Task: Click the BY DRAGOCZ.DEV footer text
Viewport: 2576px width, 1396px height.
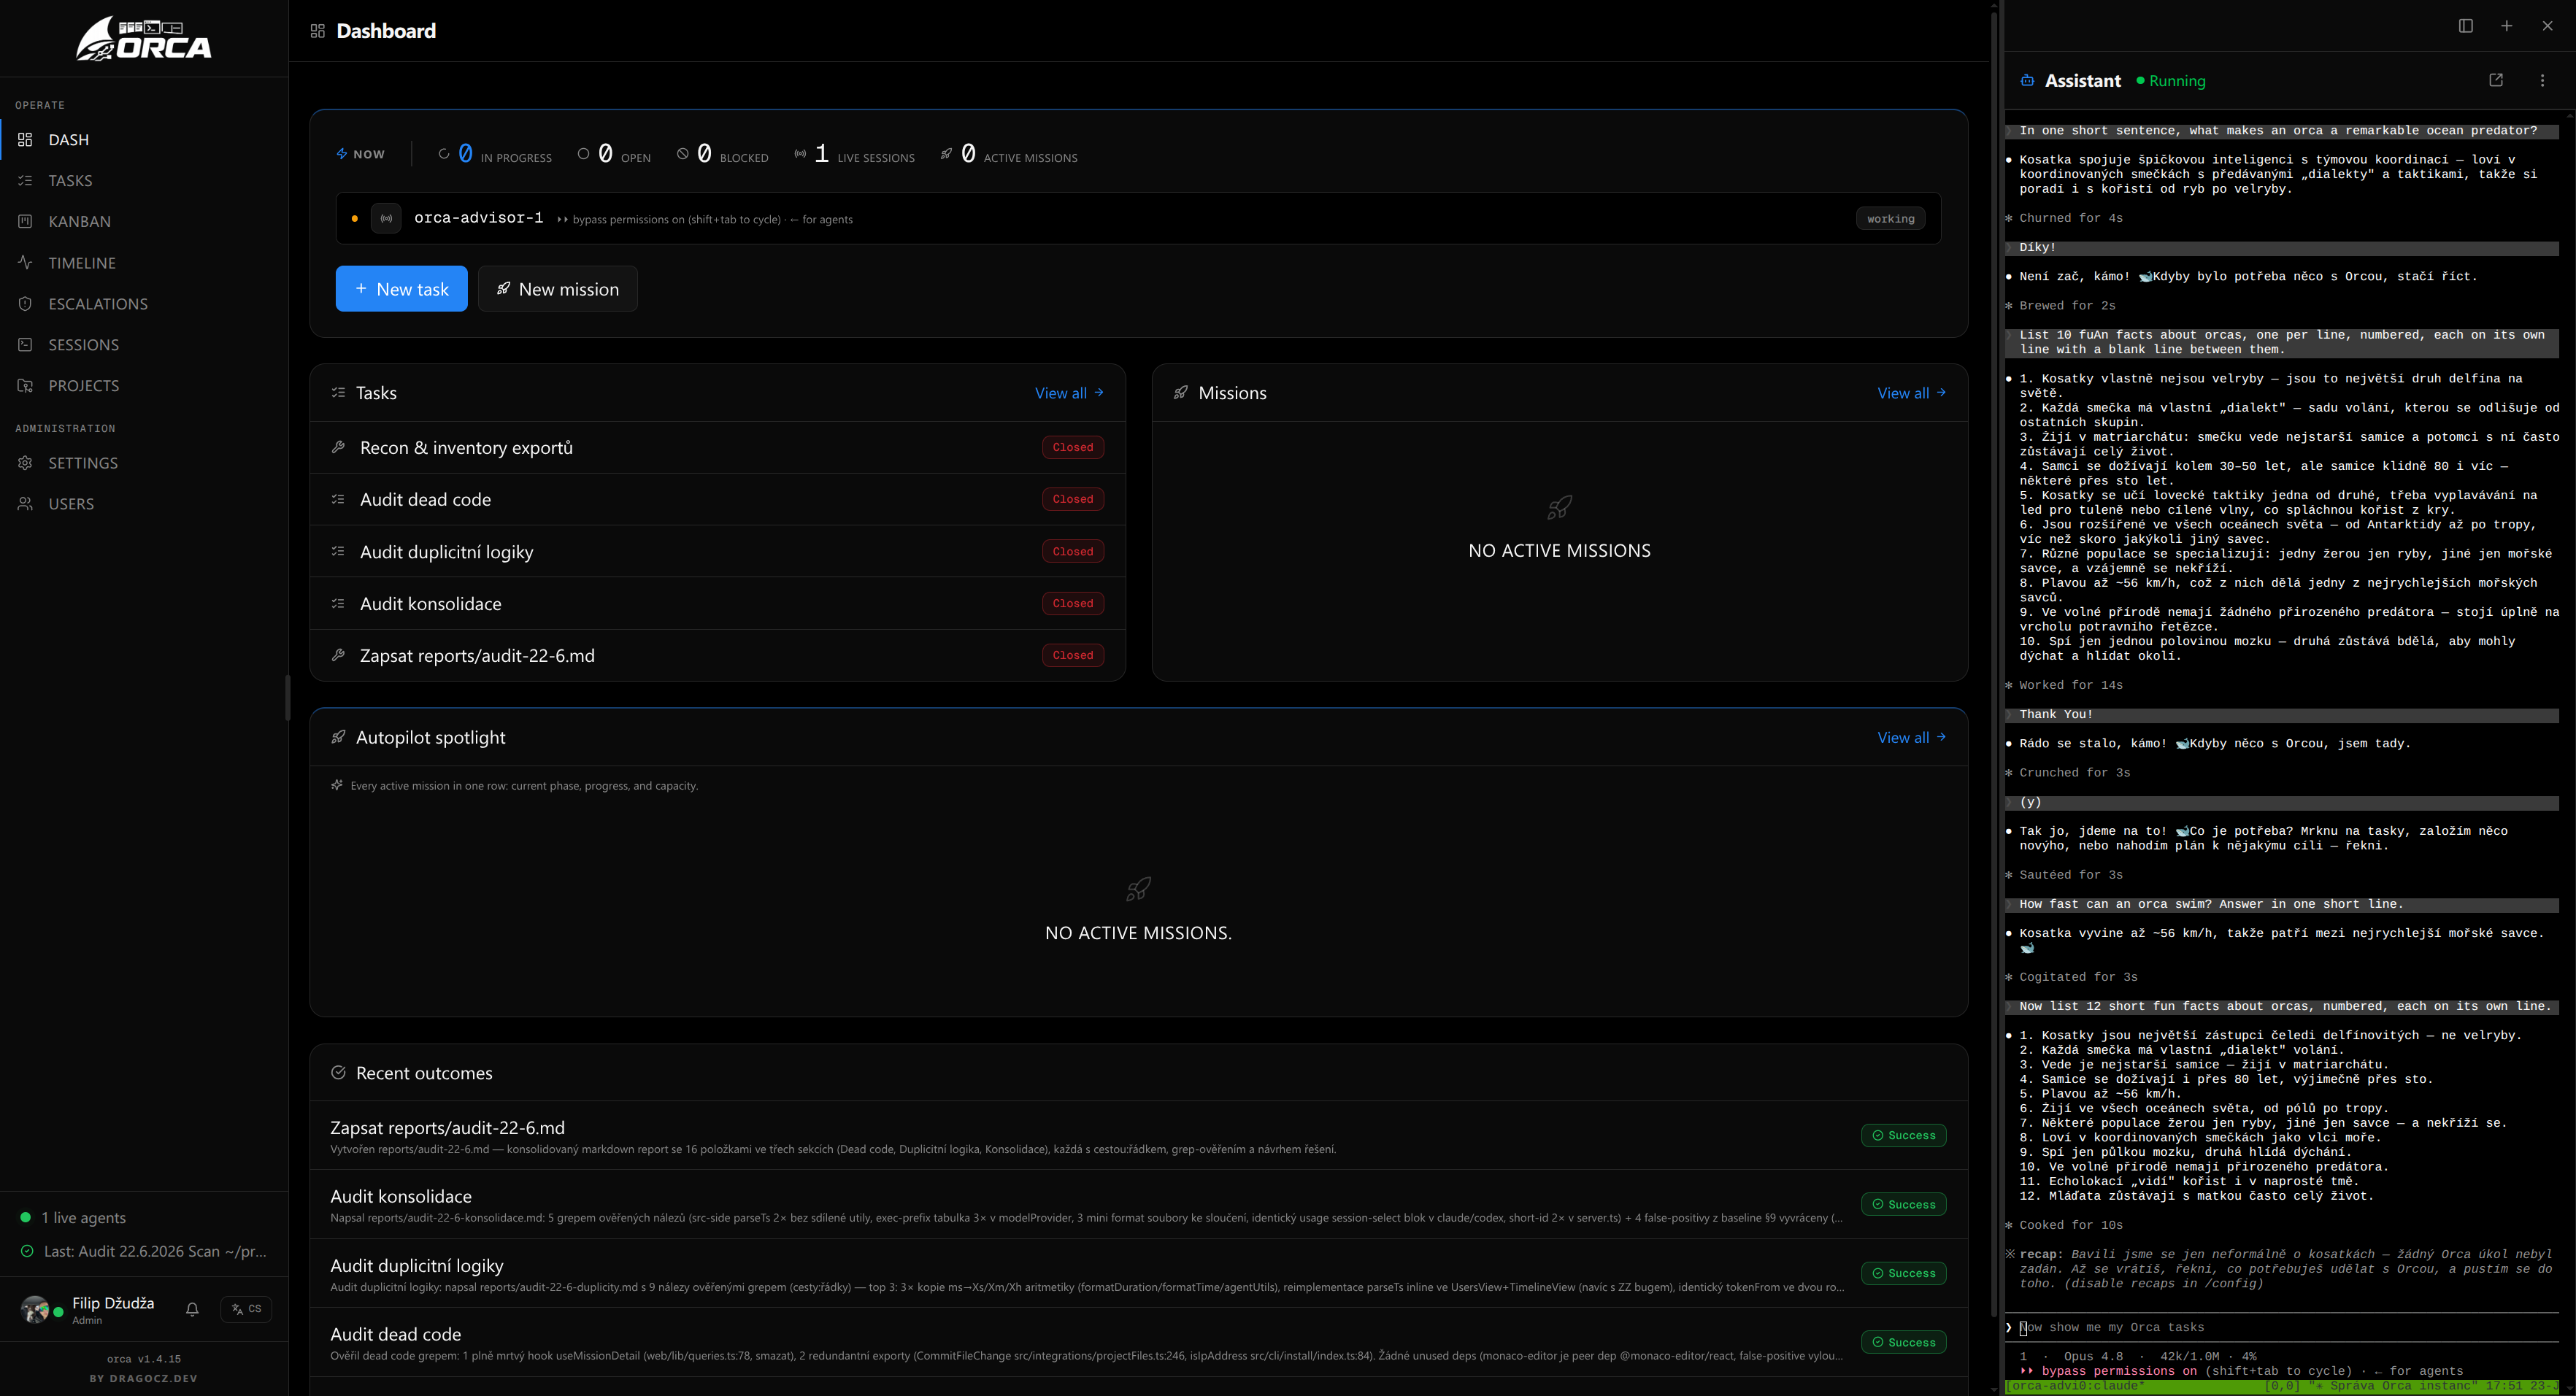Action: pos(144,1379)
